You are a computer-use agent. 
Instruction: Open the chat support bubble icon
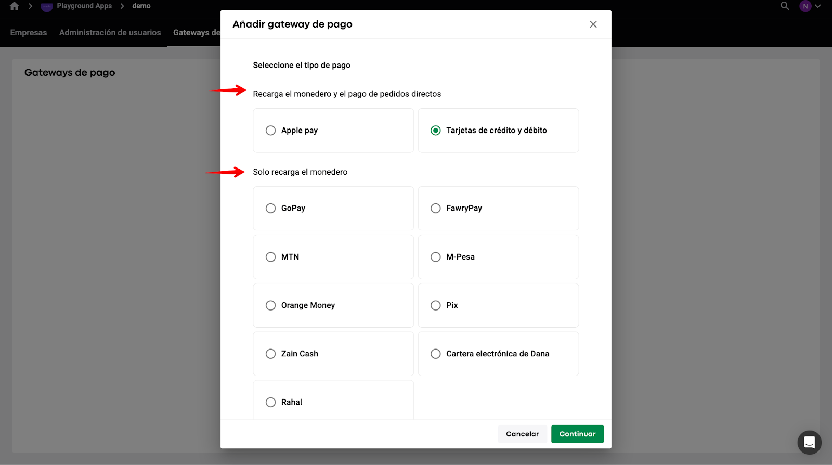809,443
